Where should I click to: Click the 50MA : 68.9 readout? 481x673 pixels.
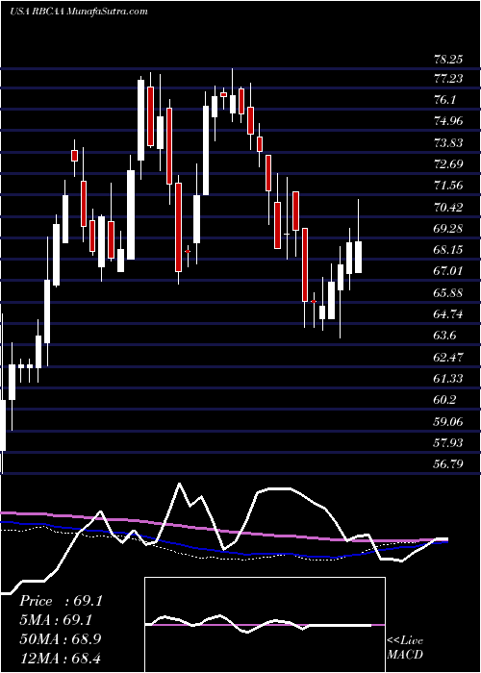[61, 639]
